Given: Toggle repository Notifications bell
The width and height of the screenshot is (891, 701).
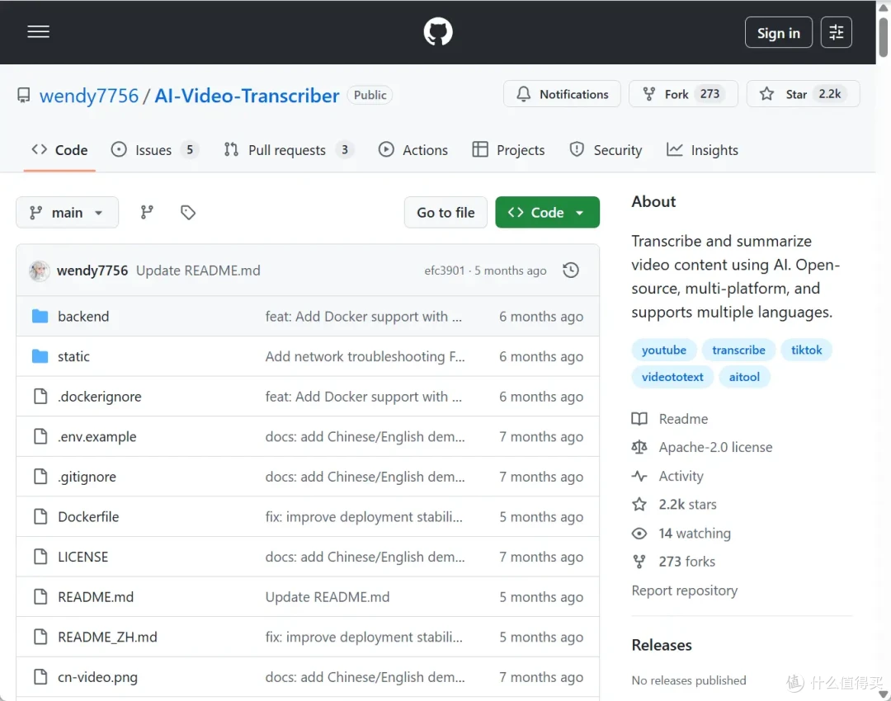Looking at the screenshot, I should [x=562, y=94].
